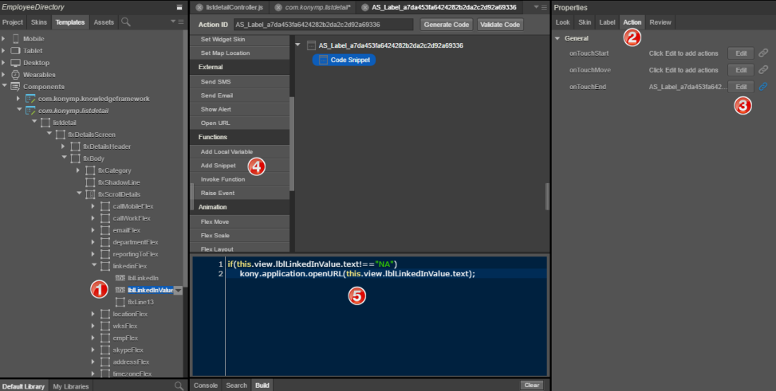Choose the Flex Move animation action

(x=239, y=221)
